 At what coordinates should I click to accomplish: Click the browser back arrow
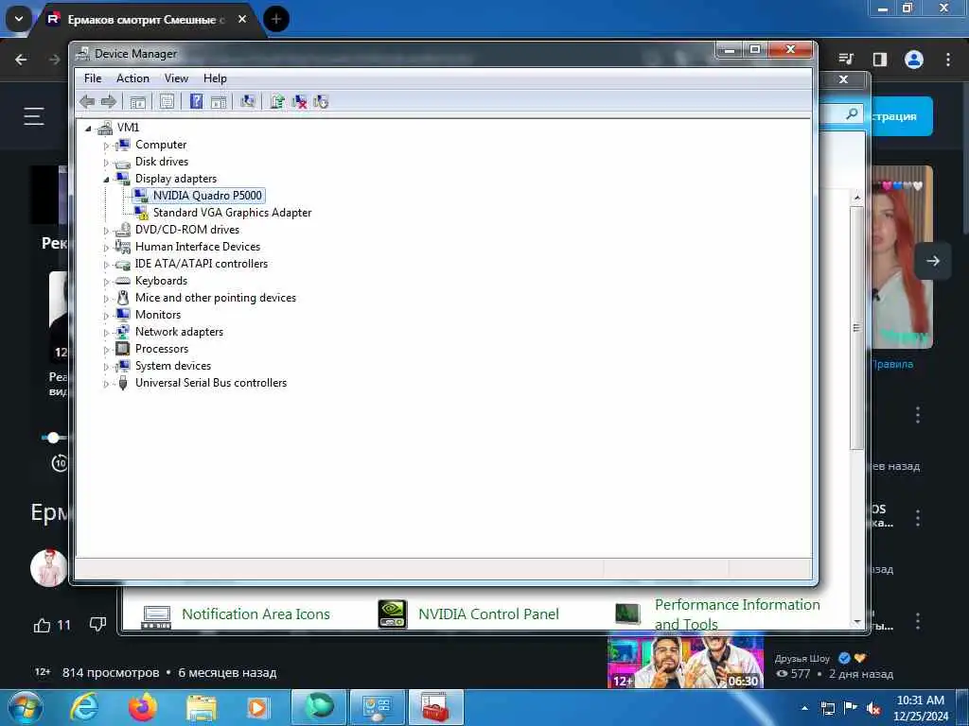click(21, 60)
